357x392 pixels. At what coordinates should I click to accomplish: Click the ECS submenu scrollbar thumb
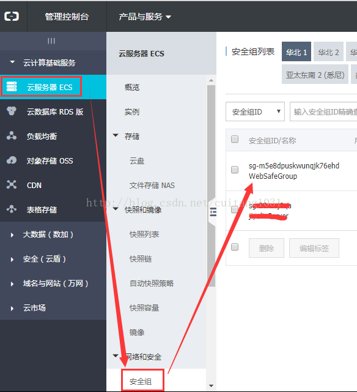pyautogui.click(x=211, y=186)
